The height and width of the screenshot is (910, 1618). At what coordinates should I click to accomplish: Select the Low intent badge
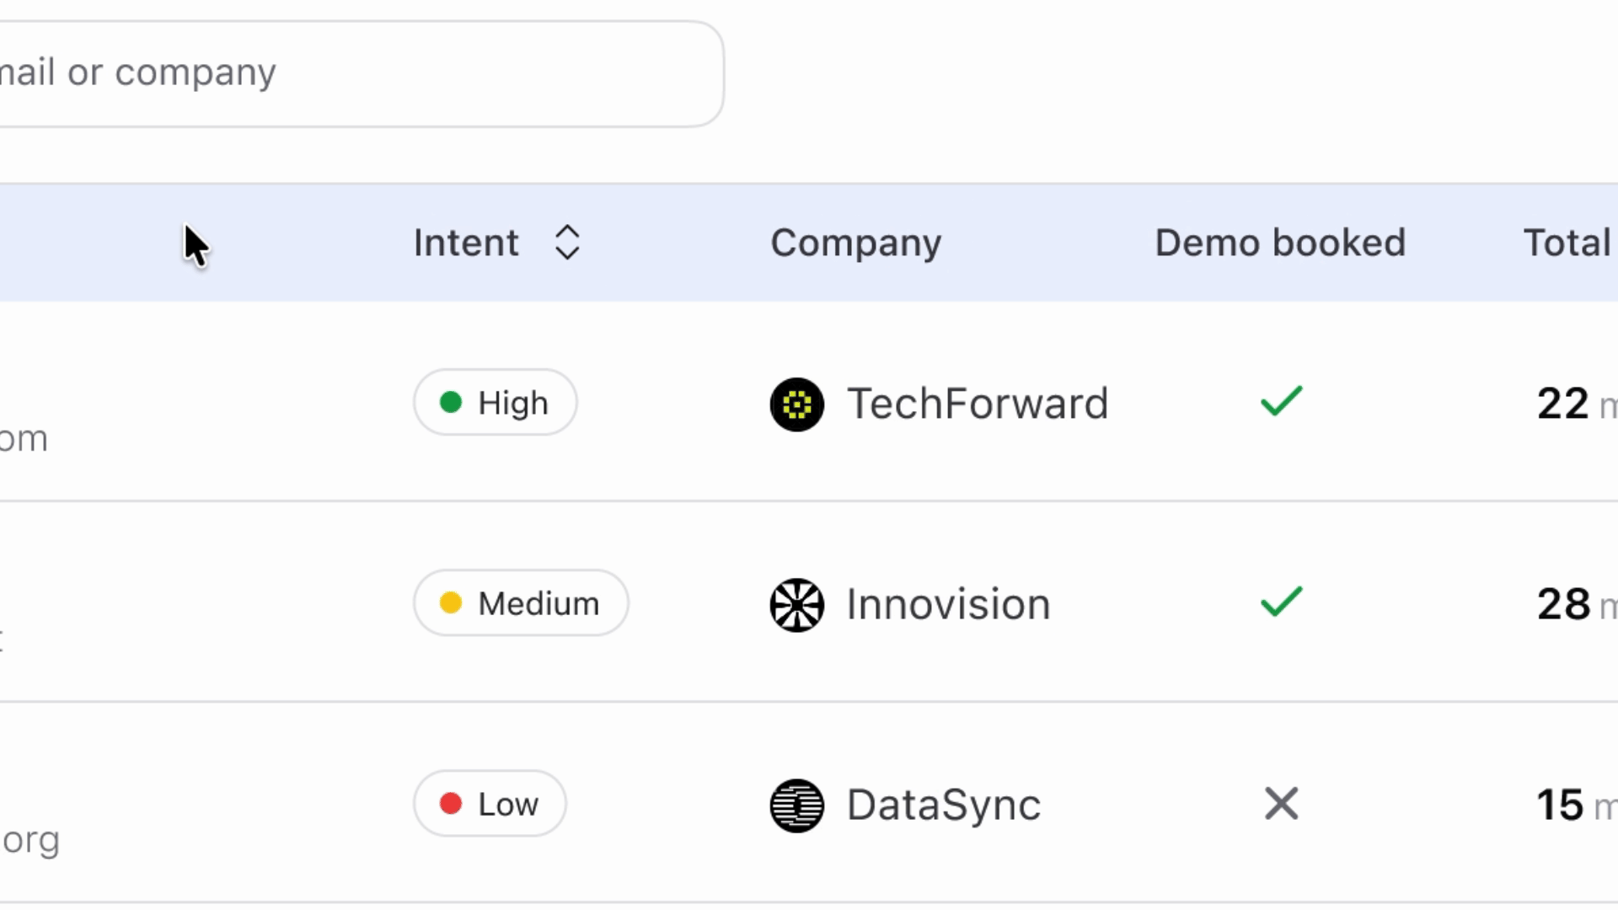(490, 804)
